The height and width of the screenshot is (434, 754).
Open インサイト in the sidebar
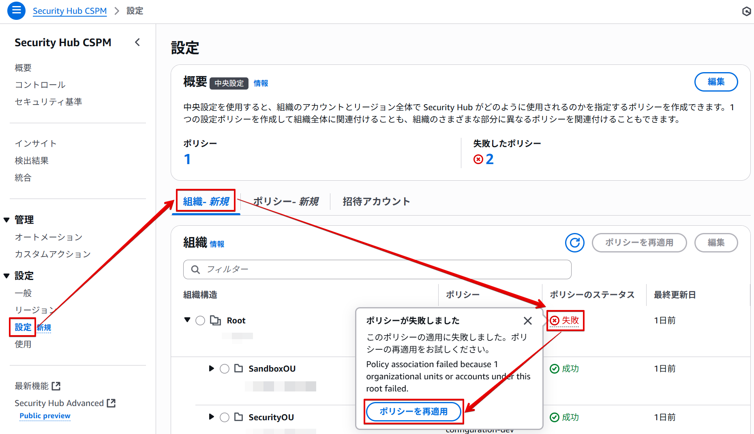(x=36, y=143)
